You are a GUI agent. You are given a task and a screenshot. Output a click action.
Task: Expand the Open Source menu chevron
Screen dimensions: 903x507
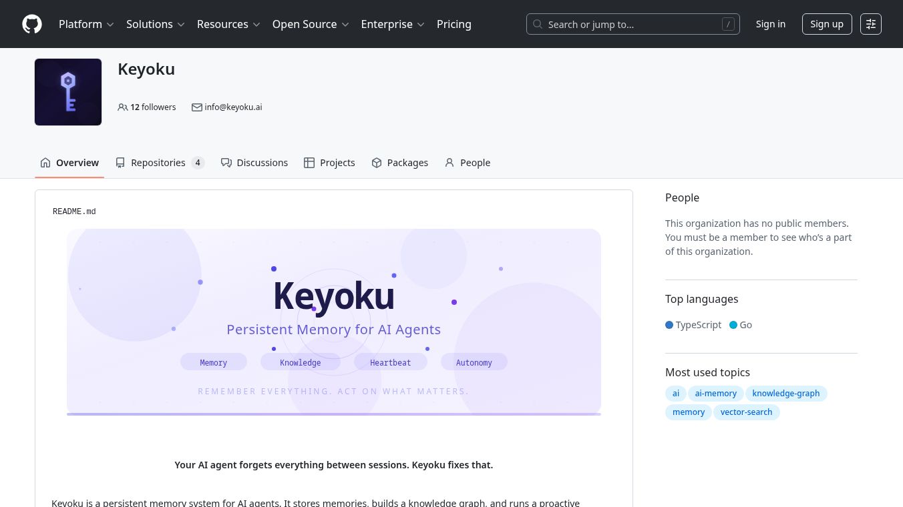[x=345, y=24]
